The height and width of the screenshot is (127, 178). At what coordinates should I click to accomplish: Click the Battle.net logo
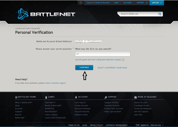46,14
